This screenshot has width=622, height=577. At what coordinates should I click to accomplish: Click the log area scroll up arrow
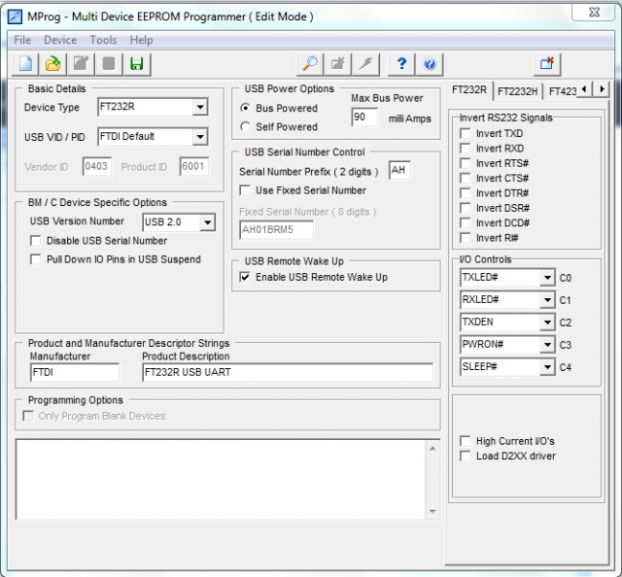(432, 449)
